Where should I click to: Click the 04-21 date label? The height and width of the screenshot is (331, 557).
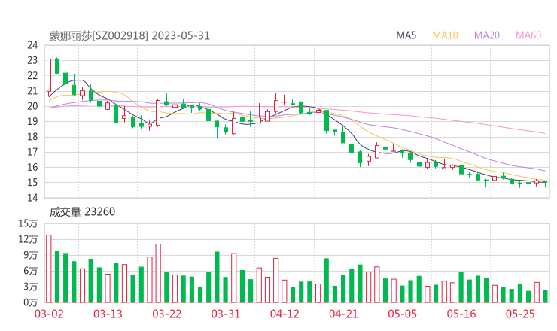[343, 314]
